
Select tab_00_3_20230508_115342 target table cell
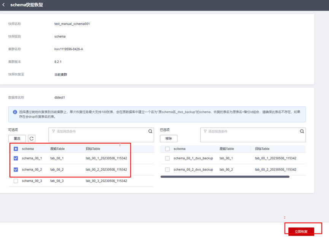(x=106, y=181)
